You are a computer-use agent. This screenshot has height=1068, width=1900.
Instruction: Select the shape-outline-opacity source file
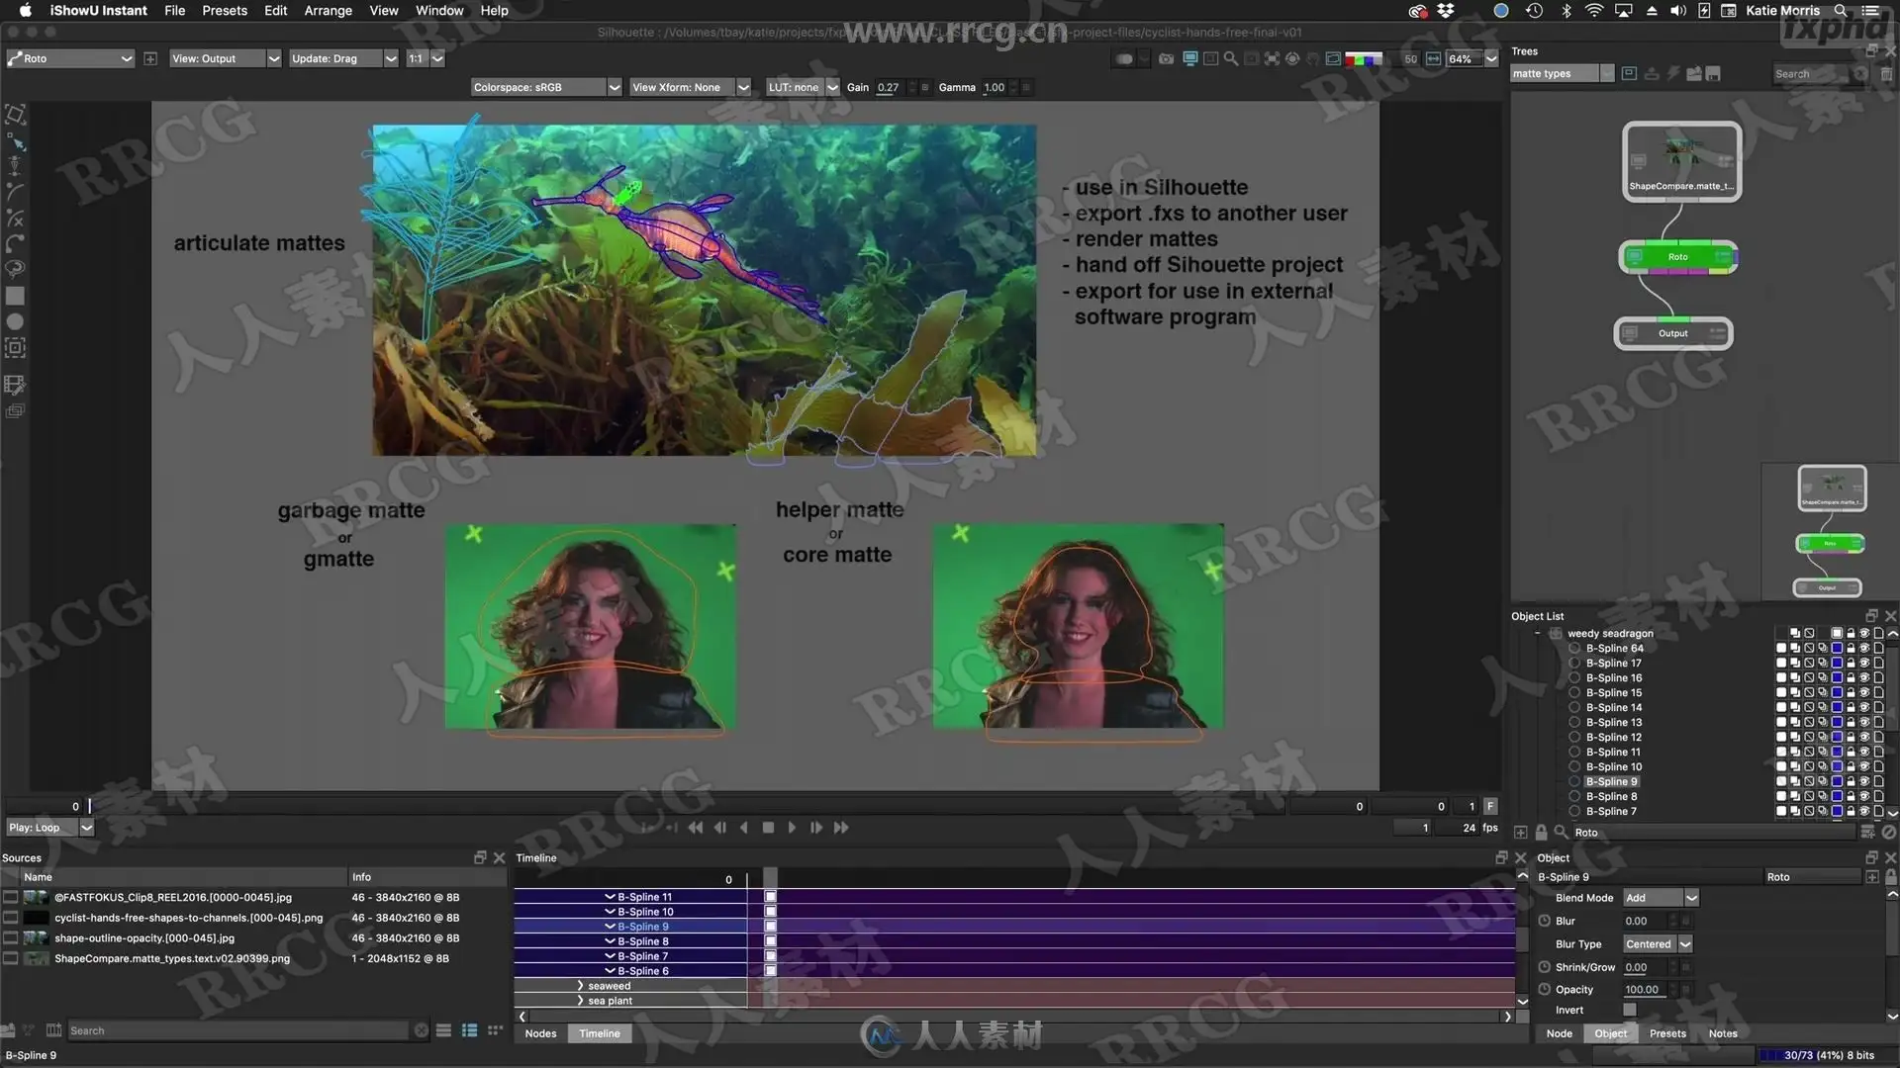(144, 938)
